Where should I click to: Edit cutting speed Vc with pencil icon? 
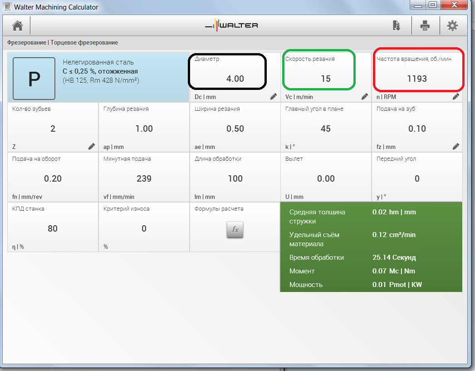click(365, 96)
